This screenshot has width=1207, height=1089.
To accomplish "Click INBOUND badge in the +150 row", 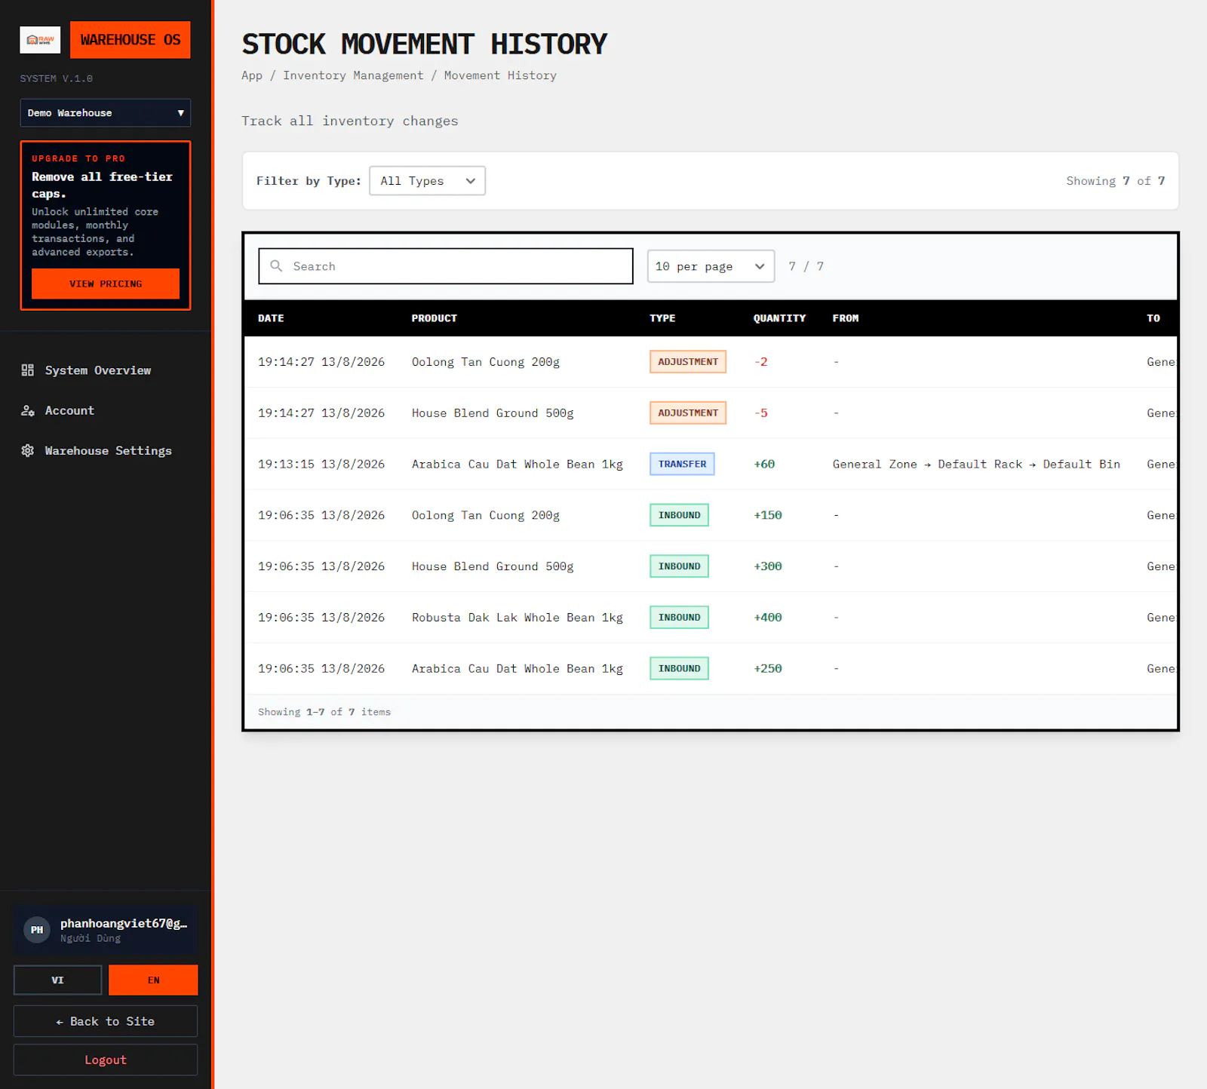I will (x=679, y=515).
